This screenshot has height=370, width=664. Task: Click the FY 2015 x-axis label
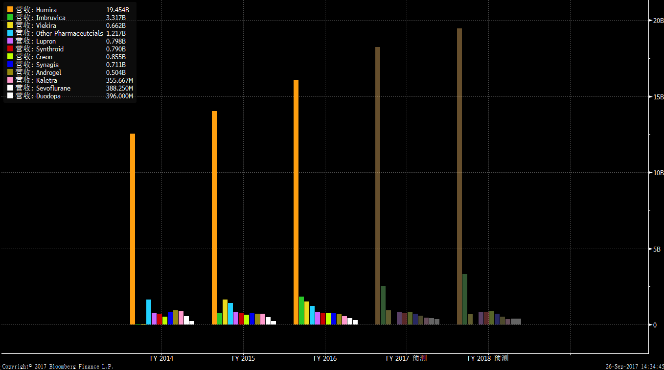click(x=243, y=358)
